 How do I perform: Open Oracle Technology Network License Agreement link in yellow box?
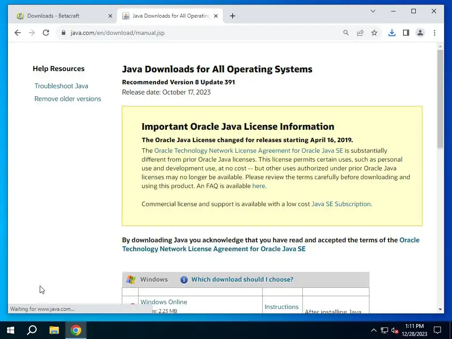(x=249, y=151)
